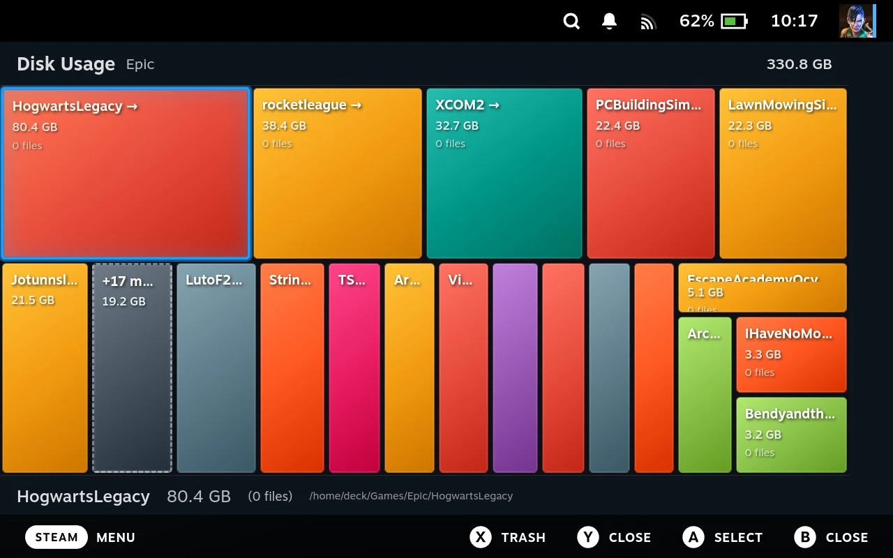Select the HogwartsLegacy folder tile

tap(126, 174)
